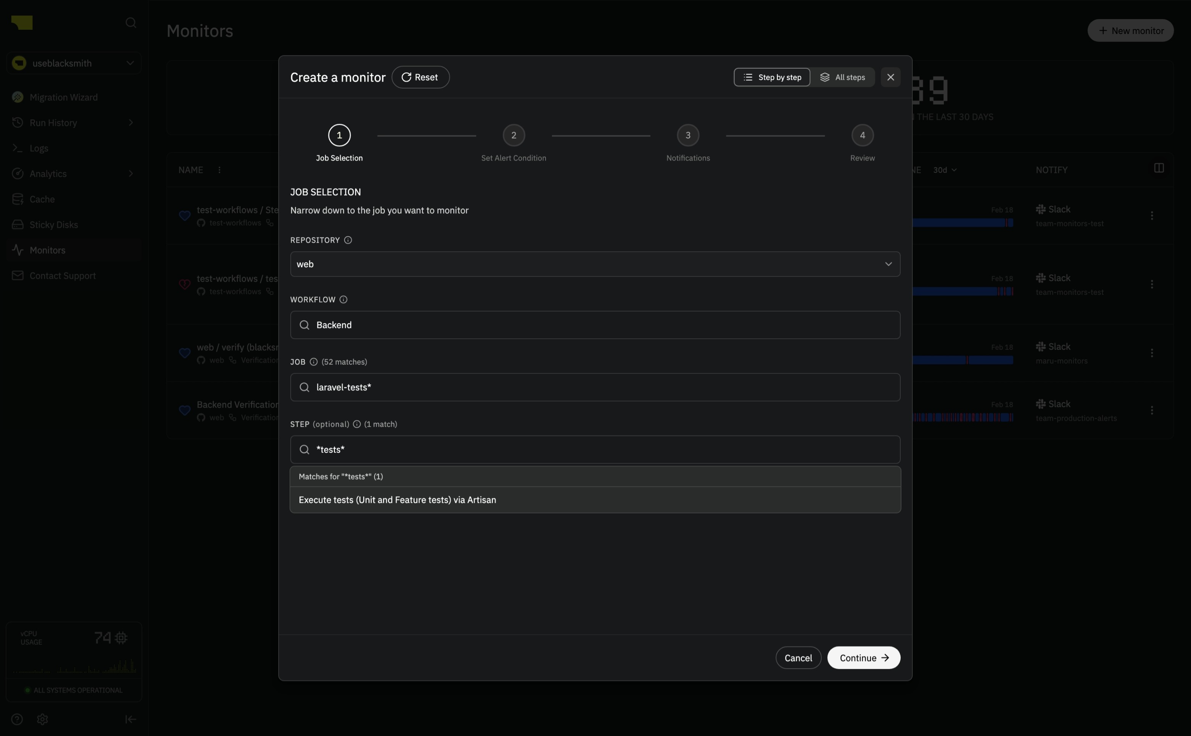Open Run History from the sidebar
This screenshot has width=1191, height=736.
[53, 122]
